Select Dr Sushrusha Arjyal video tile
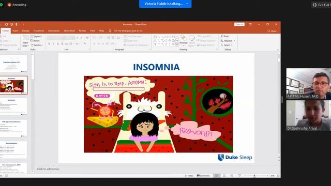 (x=309, y=115)
